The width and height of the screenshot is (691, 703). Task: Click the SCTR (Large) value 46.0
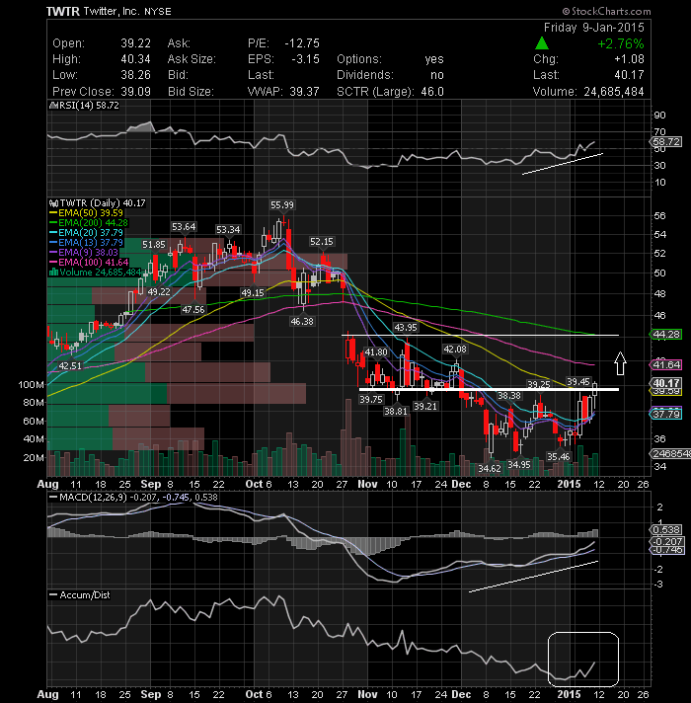click(432, 92)
